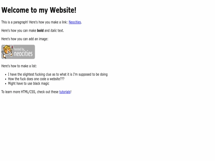Viewport: 215px width, 161px height.
Task: Click the 'Here's how to make a list:' line
Action: point(19,66)
